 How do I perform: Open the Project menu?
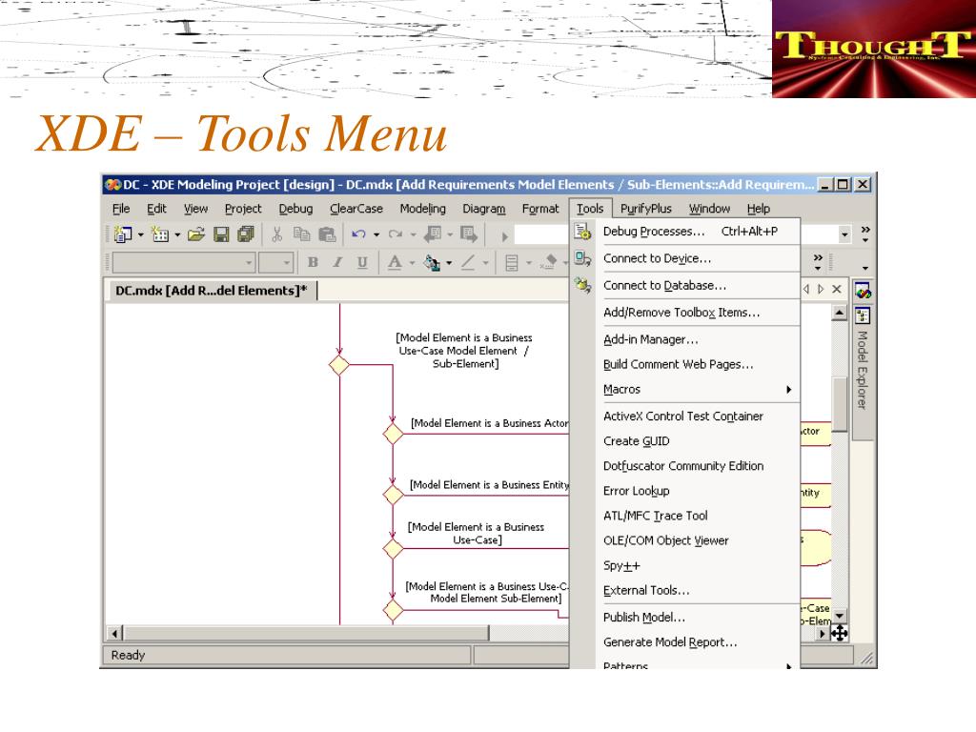pos(243,209)
